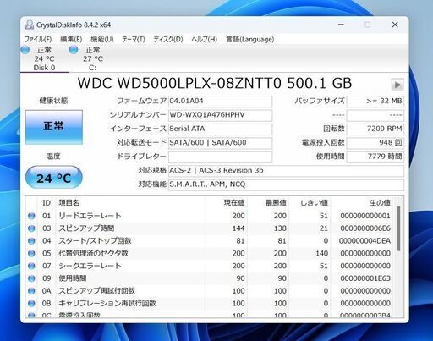This screenshot has width=433, height=341.
Task: Click raw value 000000001E63
Action: (x=365, y=278)
